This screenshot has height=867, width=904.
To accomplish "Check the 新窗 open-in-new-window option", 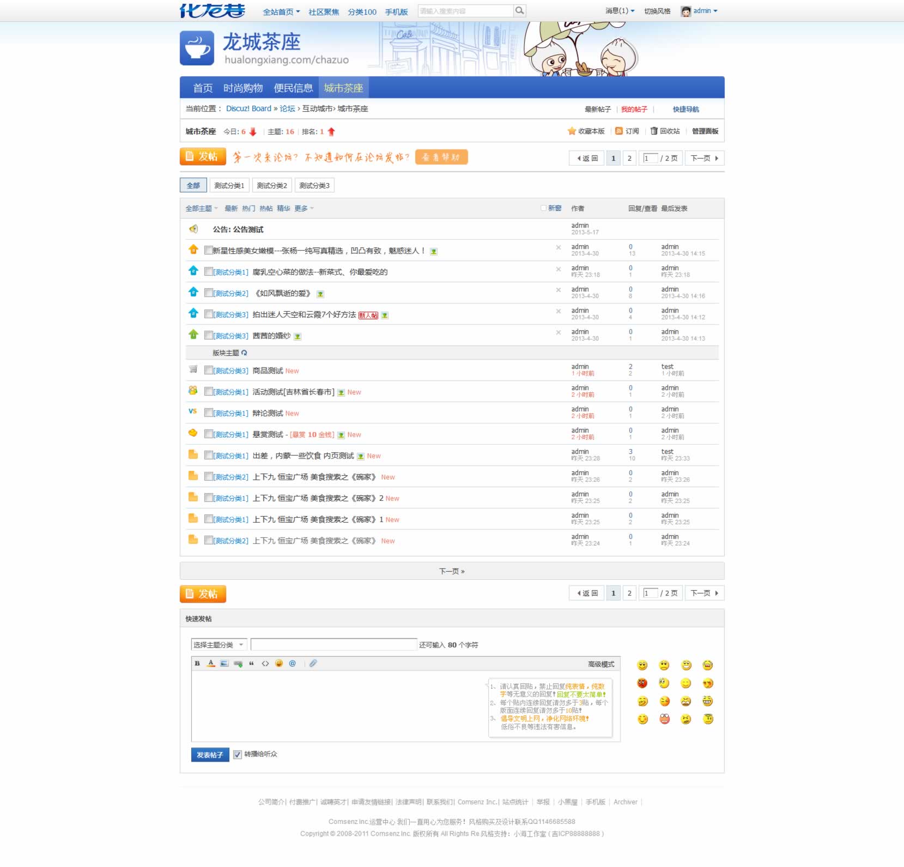I will click(x=543, y=208).
